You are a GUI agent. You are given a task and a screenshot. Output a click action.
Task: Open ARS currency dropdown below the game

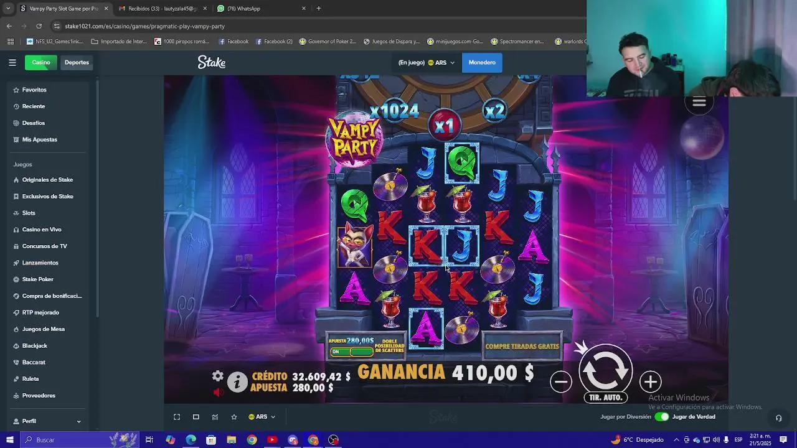(262, 417)
